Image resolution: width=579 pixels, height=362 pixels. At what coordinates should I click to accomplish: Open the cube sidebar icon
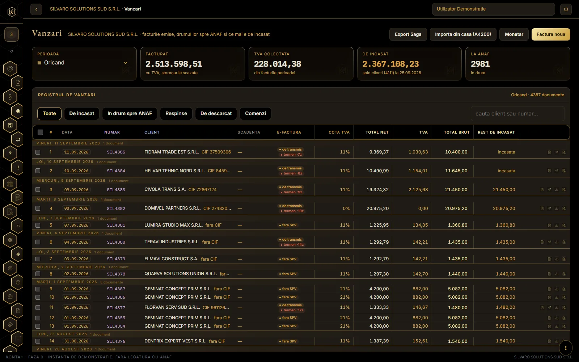tap(18, 282)
